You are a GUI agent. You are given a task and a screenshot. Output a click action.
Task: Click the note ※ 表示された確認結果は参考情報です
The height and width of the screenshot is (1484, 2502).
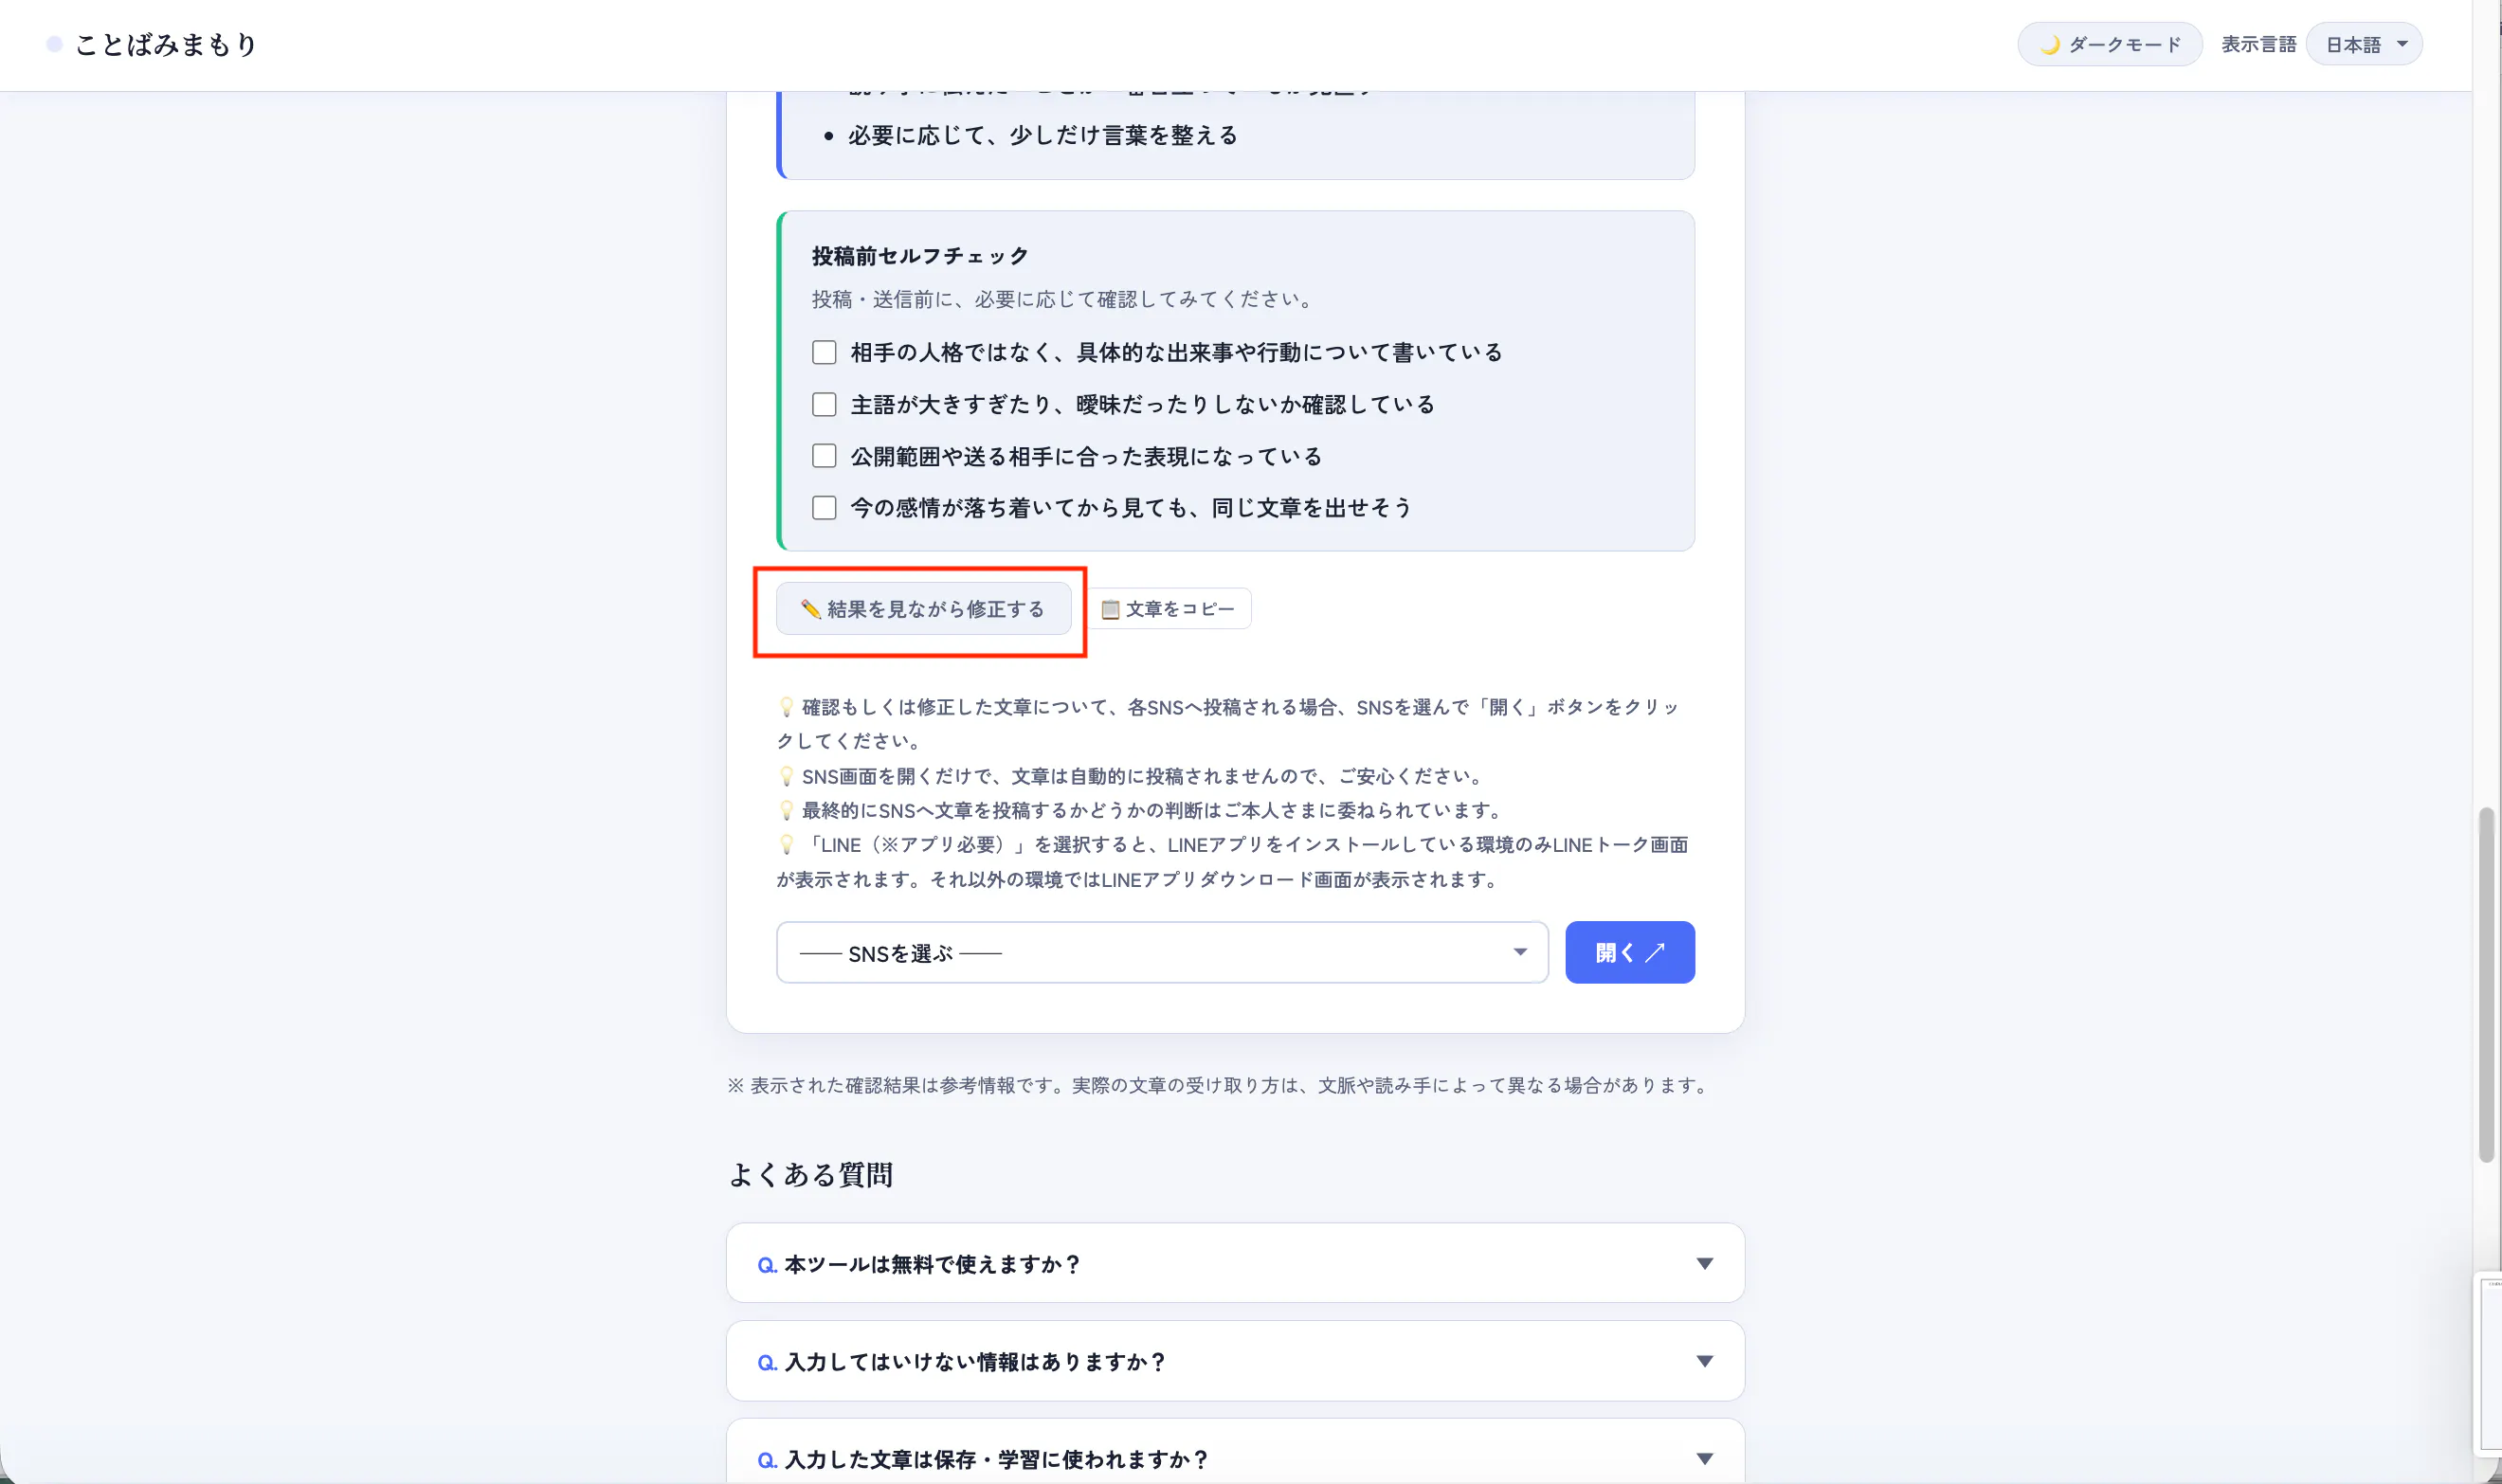pos(1220,1085)
